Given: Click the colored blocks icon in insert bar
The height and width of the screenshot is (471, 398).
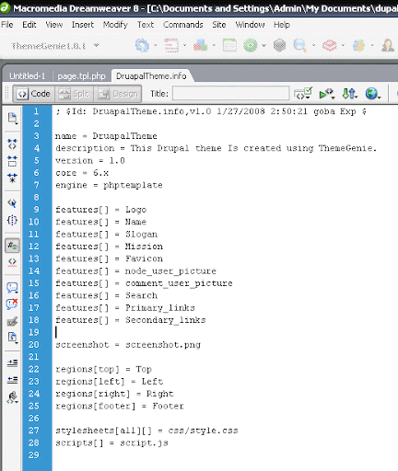Looking at the screenshot, I should [x=200, y=45].
